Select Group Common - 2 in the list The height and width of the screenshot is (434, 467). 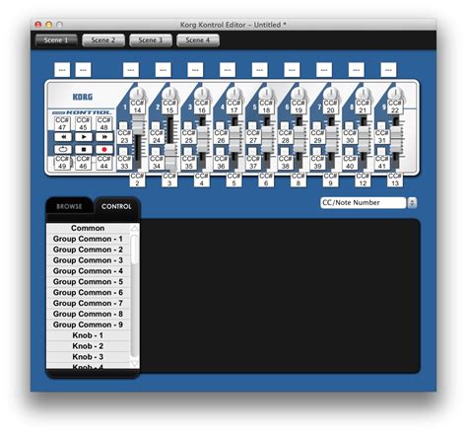88,250
